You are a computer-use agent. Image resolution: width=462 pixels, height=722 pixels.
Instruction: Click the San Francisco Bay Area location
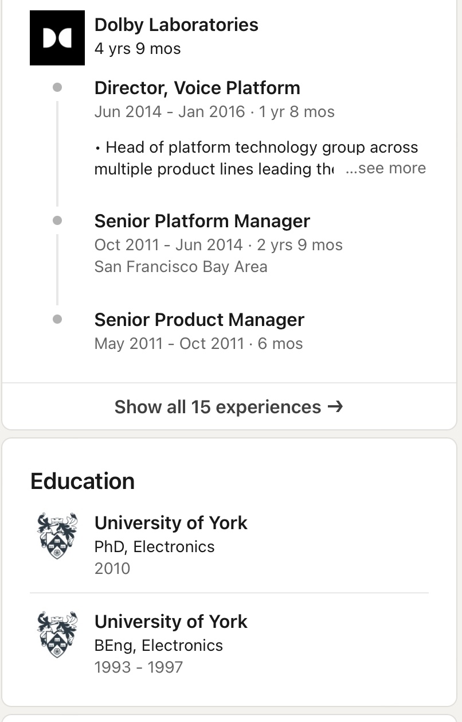click(x=181, y=267)
